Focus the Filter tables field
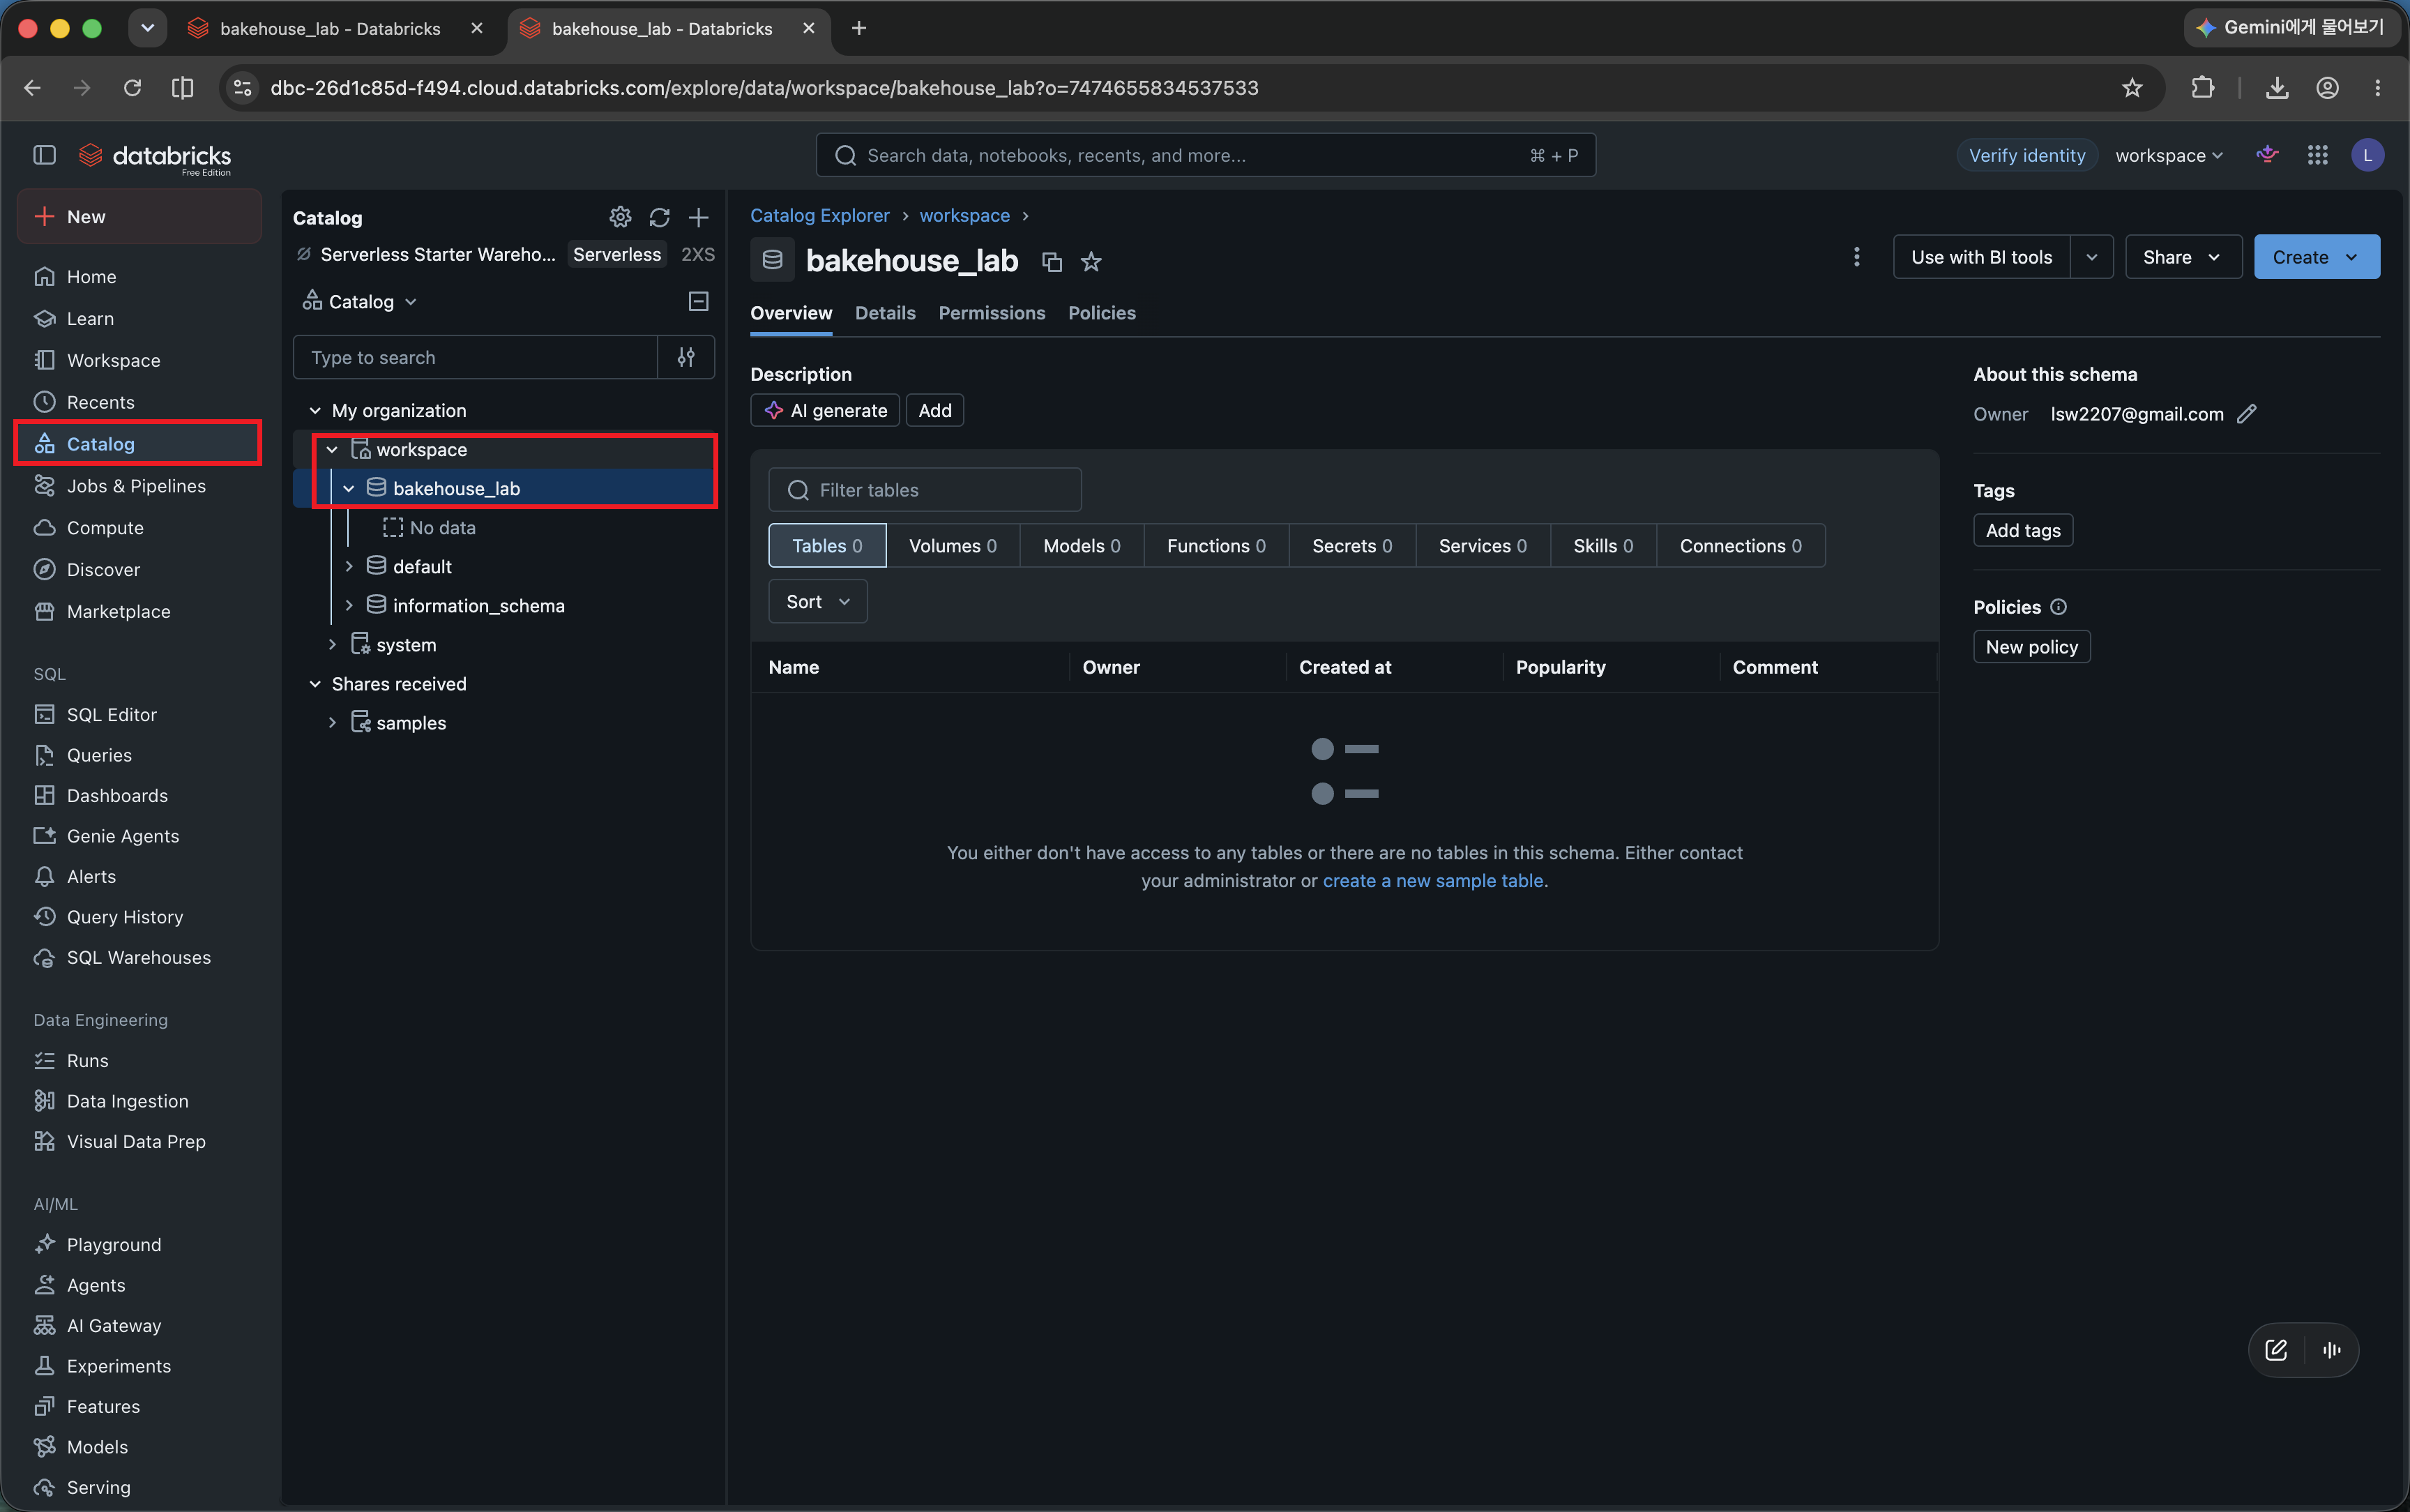 point(925,490)
